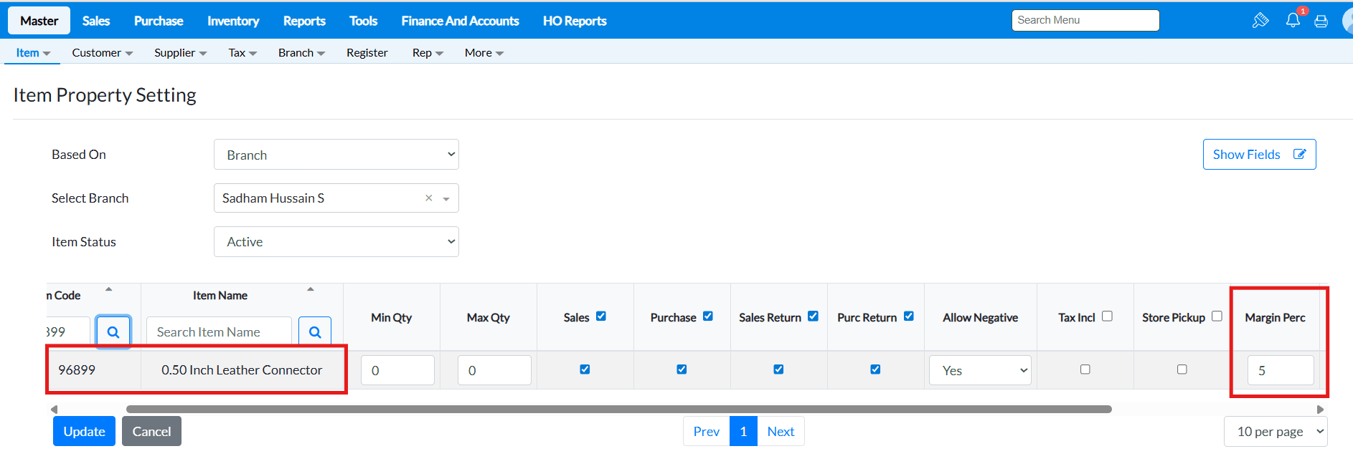Check Store Pickup for item 96899
The height and width of the screenshot is (474, 1353).
(x=1182, y=369)
